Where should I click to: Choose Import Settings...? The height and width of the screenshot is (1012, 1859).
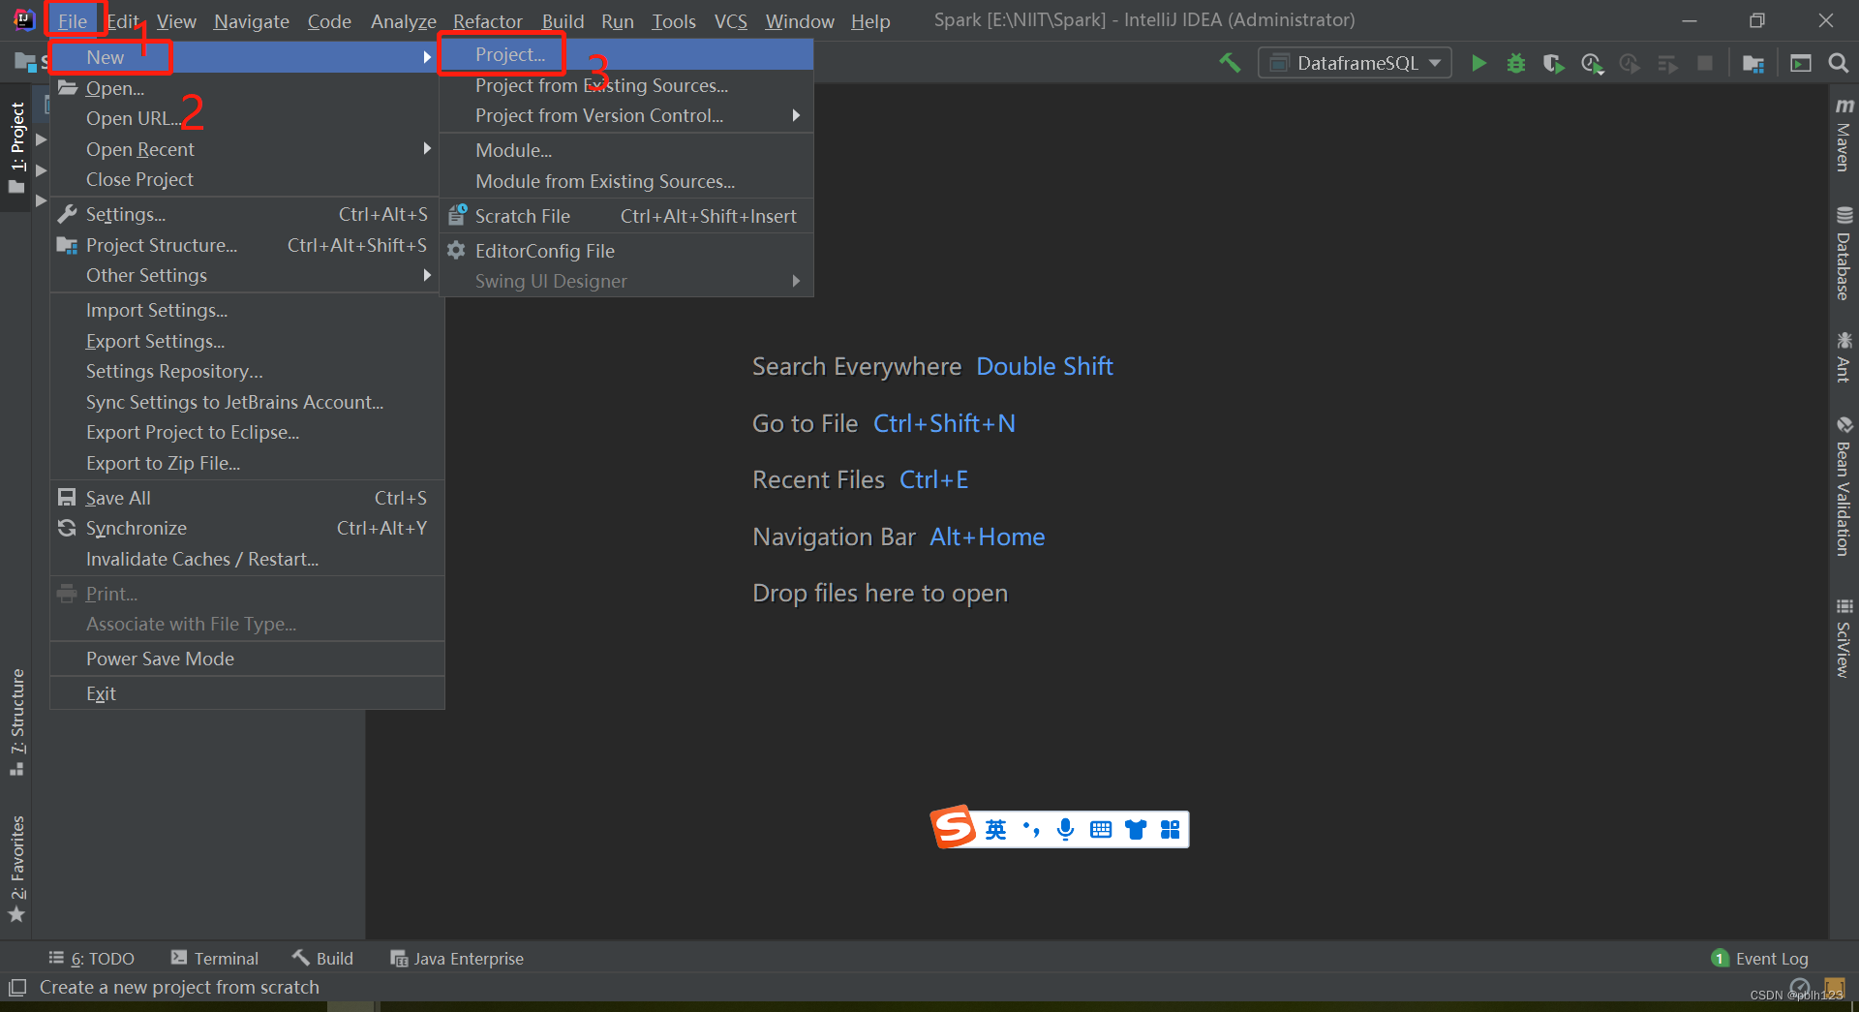click(247, 310)
